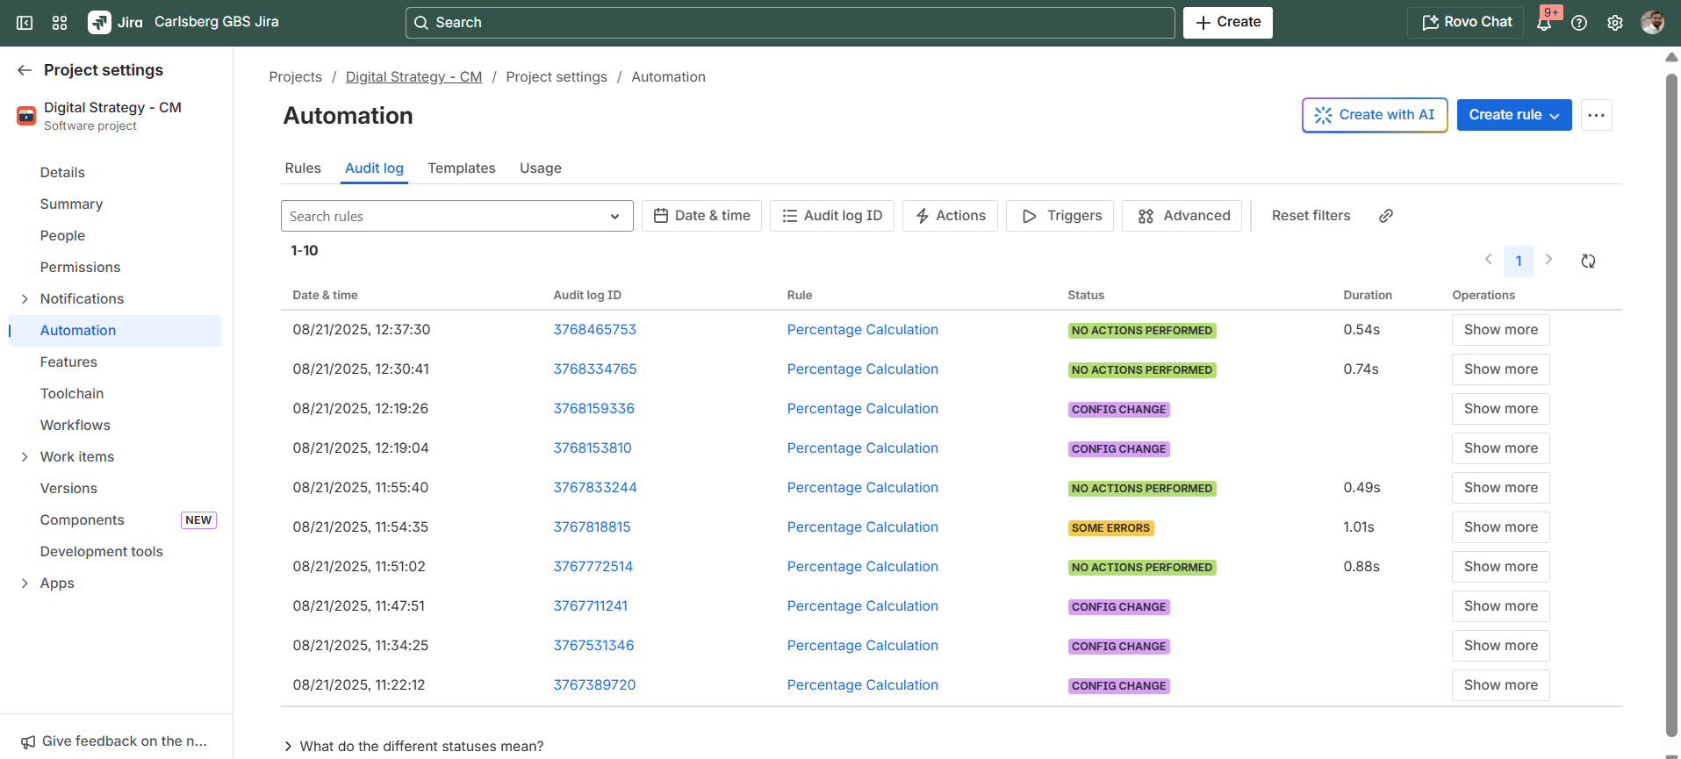Switch to the Usage tab
This screenshot has height=759, width=1681.
(541, 168)
